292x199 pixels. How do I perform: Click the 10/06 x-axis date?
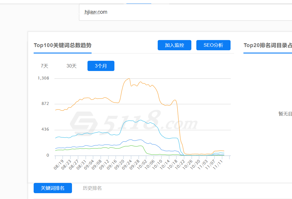(150, 165)
